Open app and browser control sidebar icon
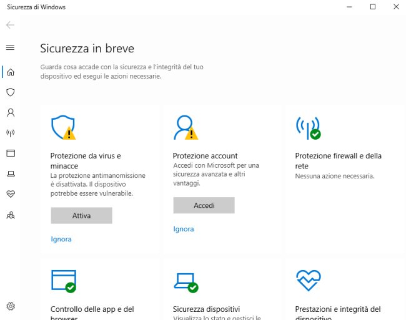406x320 pixels. tap(11, 153)
